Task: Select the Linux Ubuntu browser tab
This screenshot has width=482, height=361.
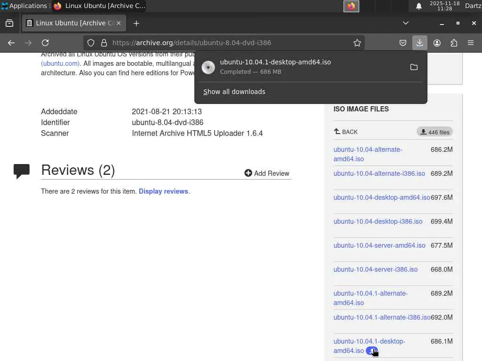Action: click(x=74, y=23)
